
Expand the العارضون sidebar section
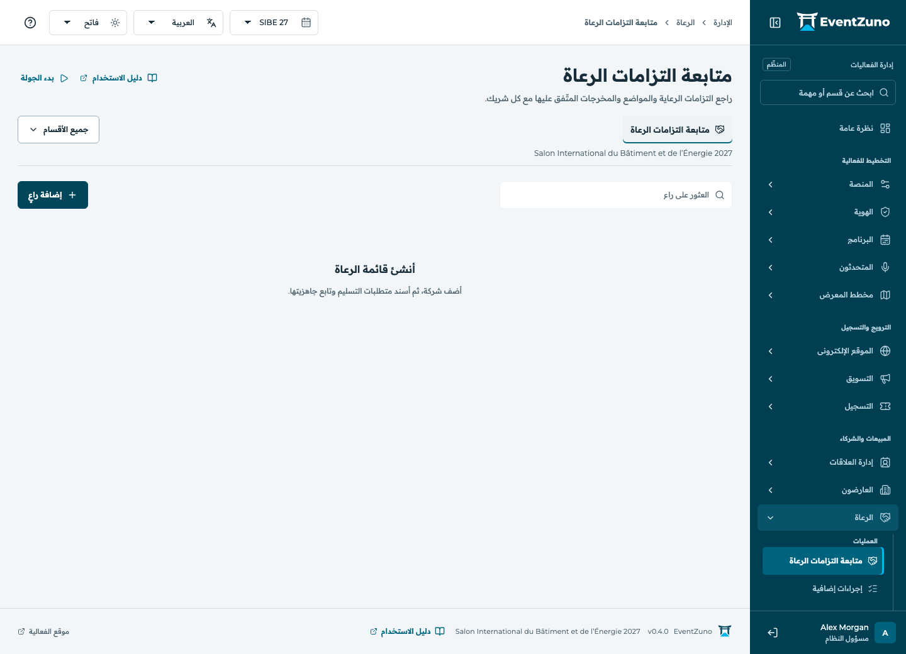click(x=828, y=490)
